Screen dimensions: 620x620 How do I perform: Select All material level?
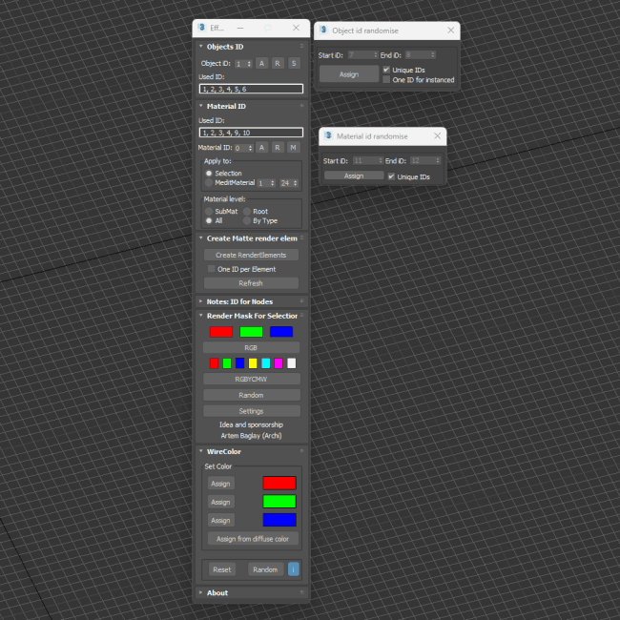[209, 220]
